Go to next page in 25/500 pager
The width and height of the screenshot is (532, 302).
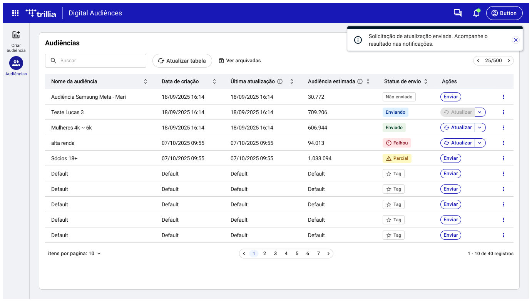(x=509, y=61)
